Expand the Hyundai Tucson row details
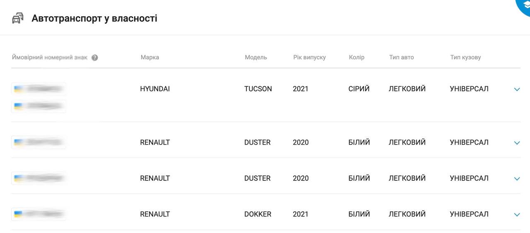 [x=517, y=89]
